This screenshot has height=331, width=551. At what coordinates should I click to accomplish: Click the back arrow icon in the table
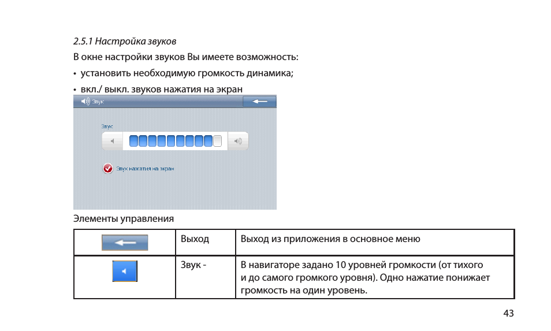[125, 243]
